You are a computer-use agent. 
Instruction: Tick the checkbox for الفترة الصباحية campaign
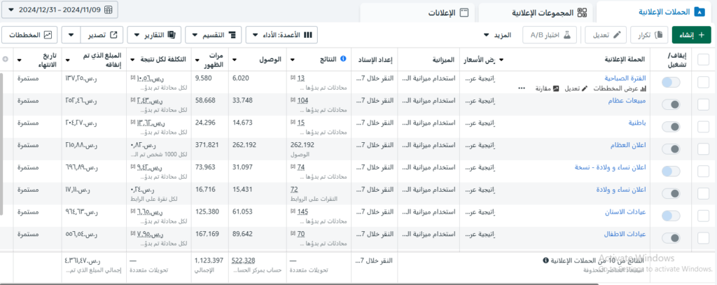(x=703, y=83)
